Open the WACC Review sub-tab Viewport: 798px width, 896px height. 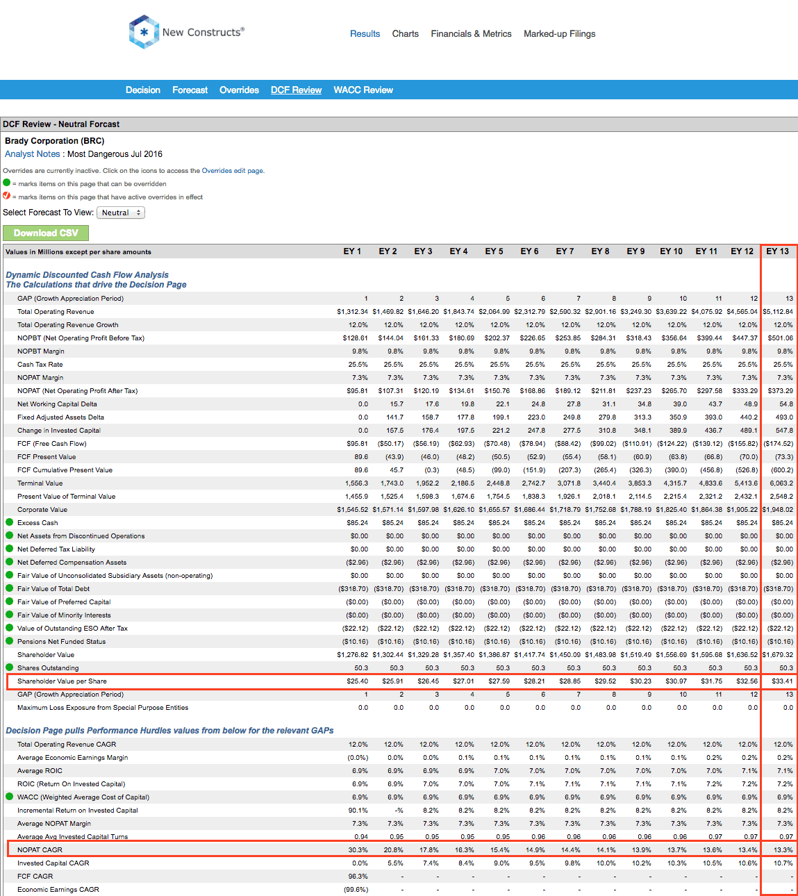(363, 90)
